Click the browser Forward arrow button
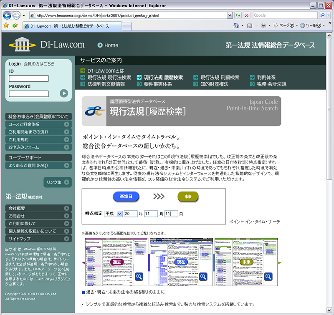 (16, 15)
